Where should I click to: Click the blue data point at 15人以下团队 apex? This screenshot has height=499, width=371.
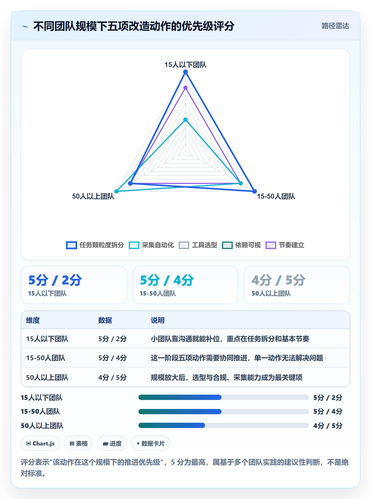[185, 72]
